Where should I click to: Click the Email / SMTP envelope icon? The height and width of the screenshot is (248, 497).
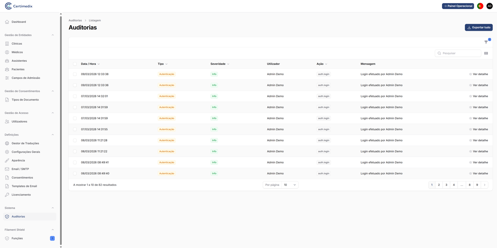pyautogui.click(x=7, y=169)
